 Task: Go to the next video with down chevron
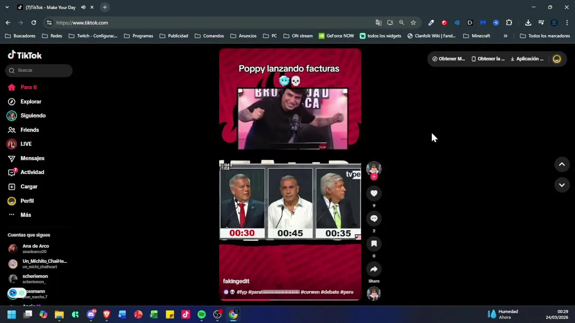tap(562, 185)
